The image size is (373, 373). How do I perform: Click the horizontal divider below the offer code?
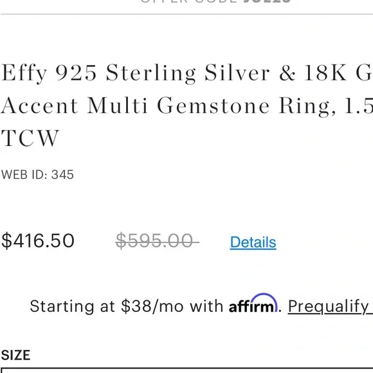pos(186,14)
